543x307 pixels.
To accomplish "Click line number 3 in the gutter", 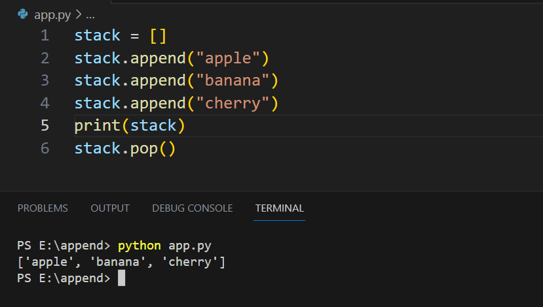I will click(x=45, y=80).
